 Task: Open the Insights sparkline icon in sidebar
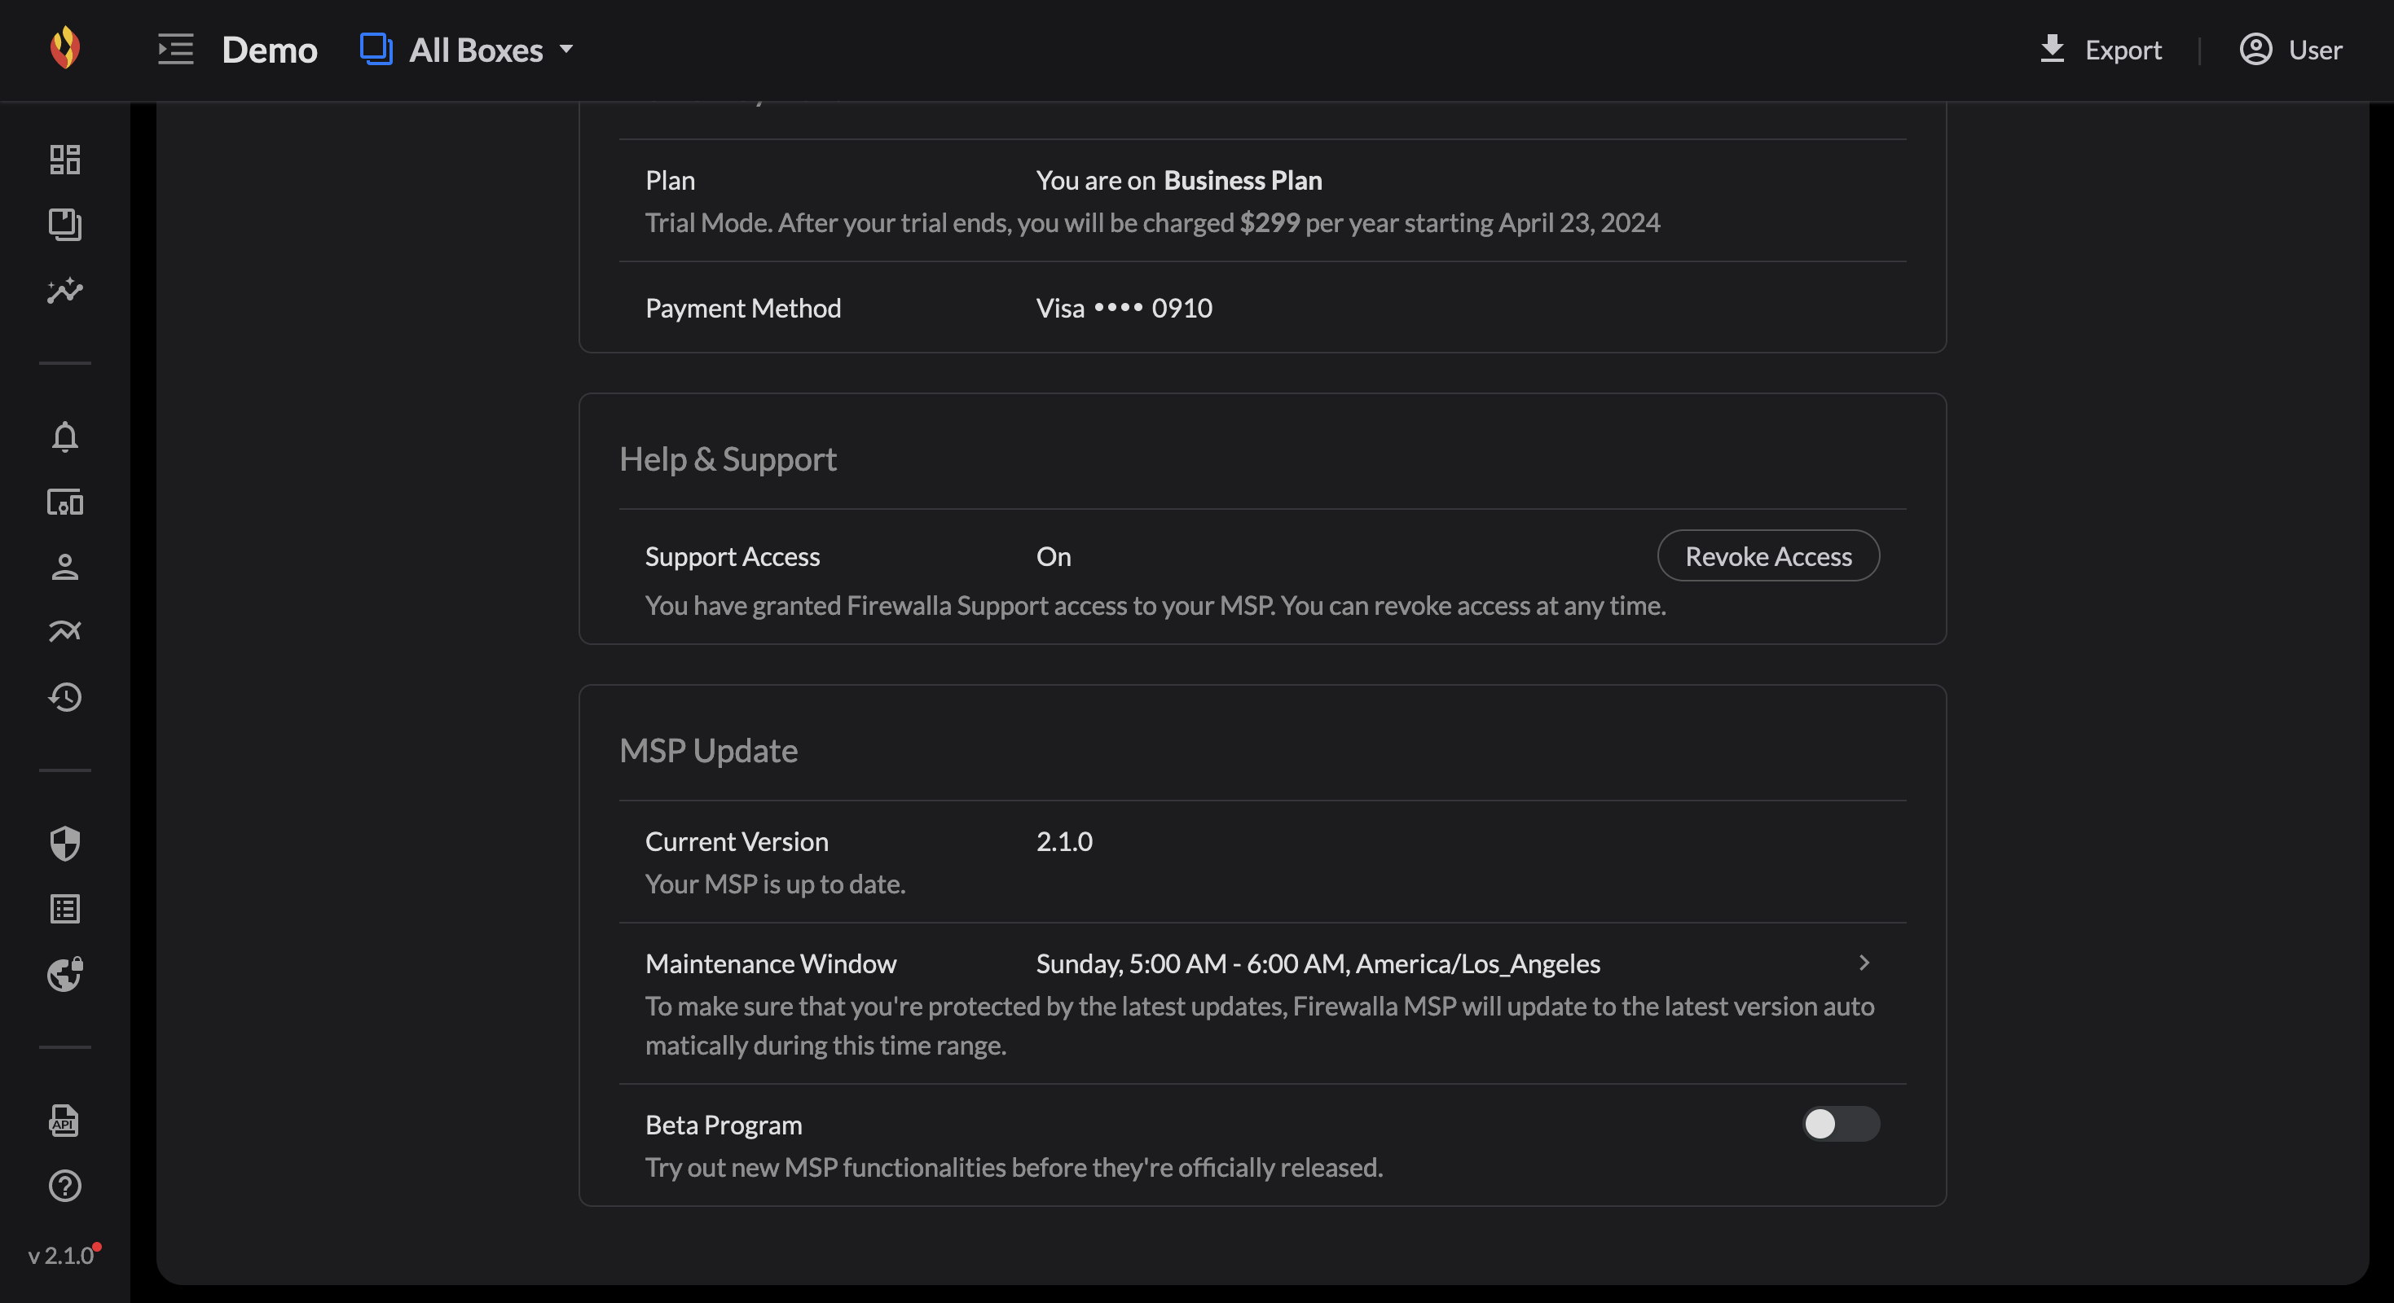(x=65, y=291)
